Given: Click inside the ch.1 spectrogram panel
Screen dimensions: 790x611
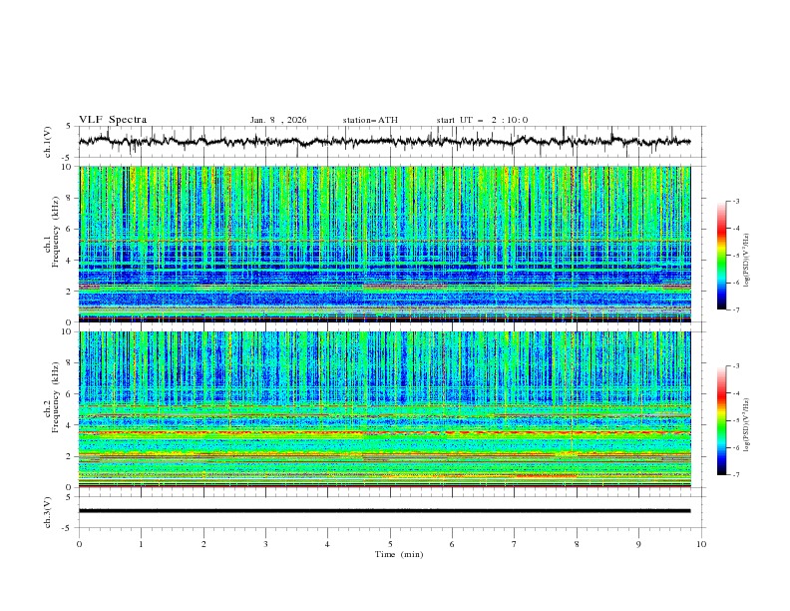Looking at the screenshot, I should point(384,245).
